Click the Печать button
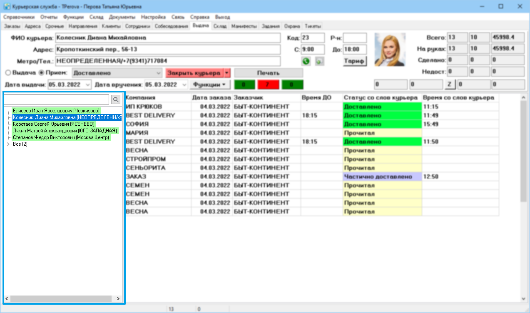The image size is (530, 313). pos(268,73)
